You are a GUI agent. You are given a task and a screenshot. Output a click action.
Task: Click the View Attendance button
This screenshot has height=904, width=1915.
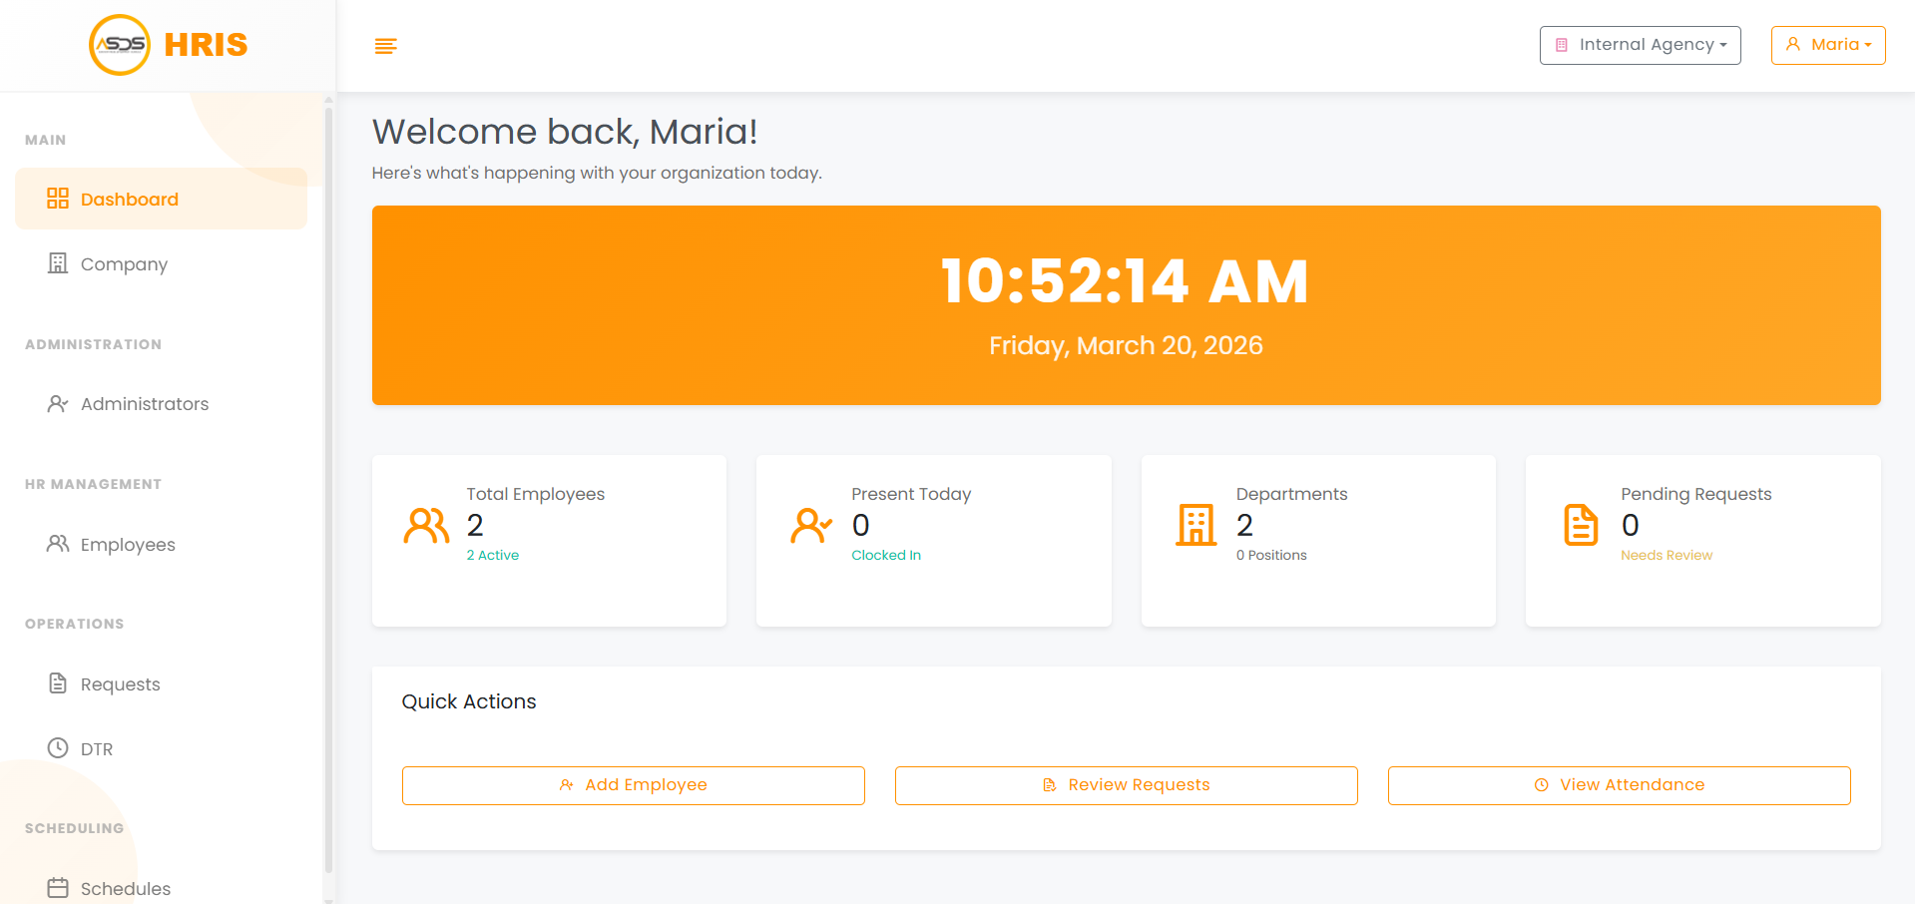pyautogui.click(x=1619, y=785)
